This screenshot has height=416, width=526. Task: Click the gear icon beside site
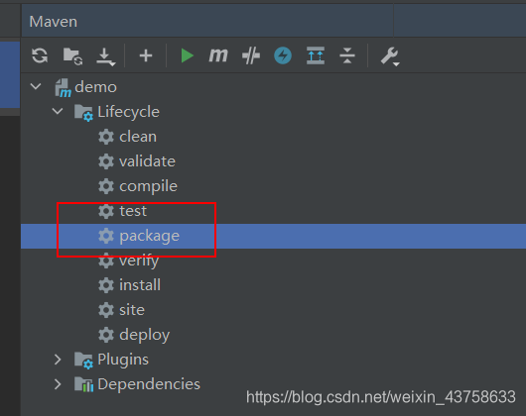click(106, 310)
